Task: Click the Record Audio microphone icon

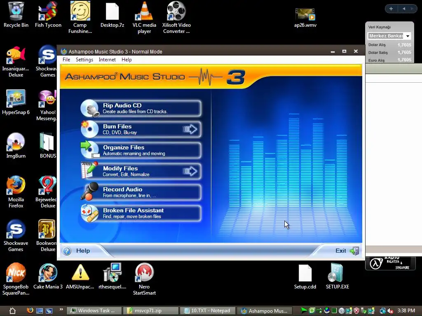Action: coord(89,191)
